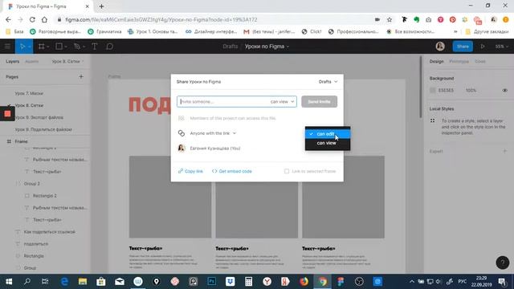Select the Move tool arrow
Screen dimensions: 514x289
22,47
